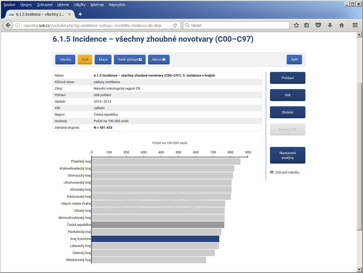Click the Jihomoravský kraj bar
This screenshot has width=363, height=273.
click(162, 183)
